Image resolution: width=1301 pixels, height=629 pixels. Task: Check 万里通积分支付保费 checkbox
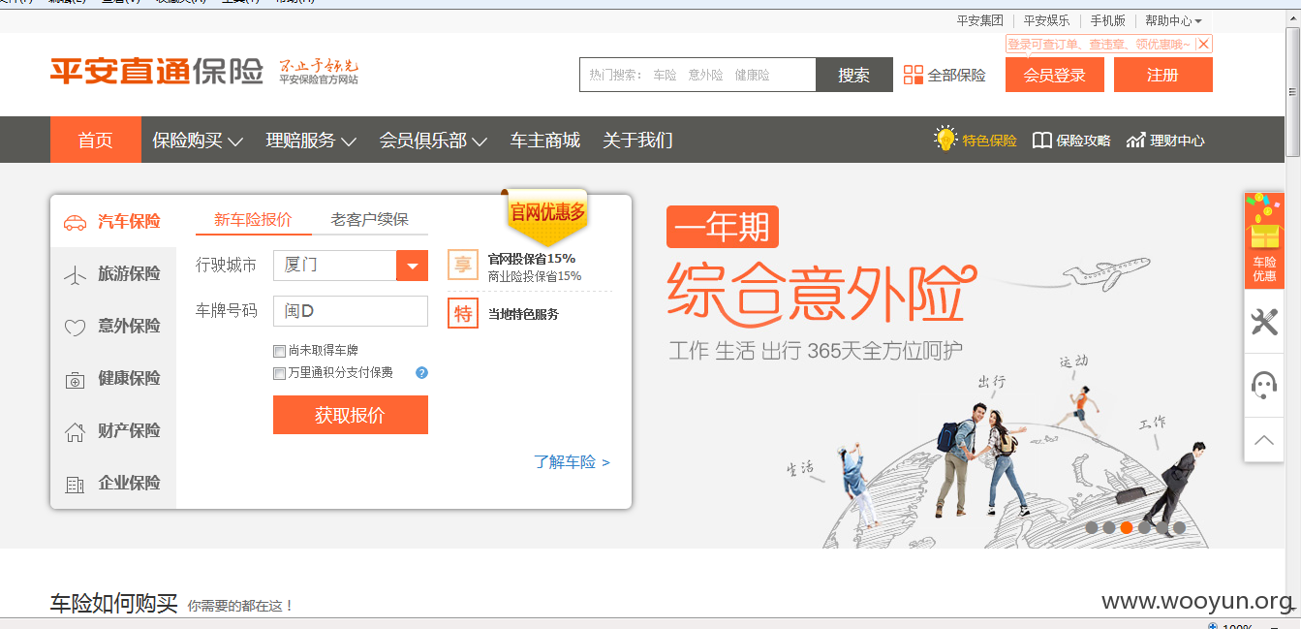point(279,373)
